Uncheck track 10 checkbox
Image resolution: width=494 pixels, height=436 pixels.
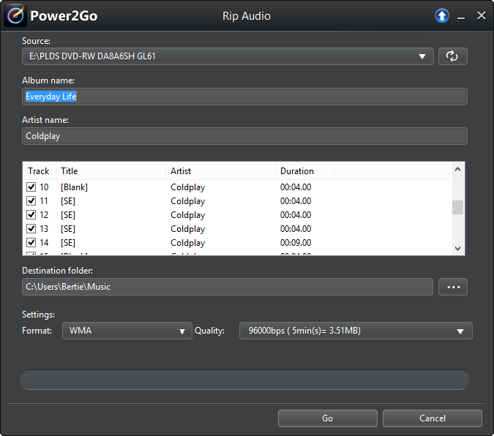click(31, 187)
